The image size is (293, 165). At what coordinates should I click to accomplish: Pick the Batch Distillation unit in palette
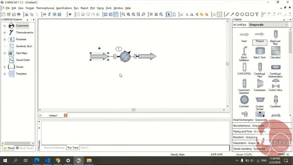pos(244,54)
